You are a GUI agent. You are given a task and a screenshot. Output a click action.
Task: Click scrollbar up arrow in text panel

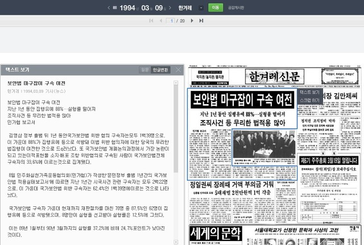pyautogui.click(x=176, y=83)
